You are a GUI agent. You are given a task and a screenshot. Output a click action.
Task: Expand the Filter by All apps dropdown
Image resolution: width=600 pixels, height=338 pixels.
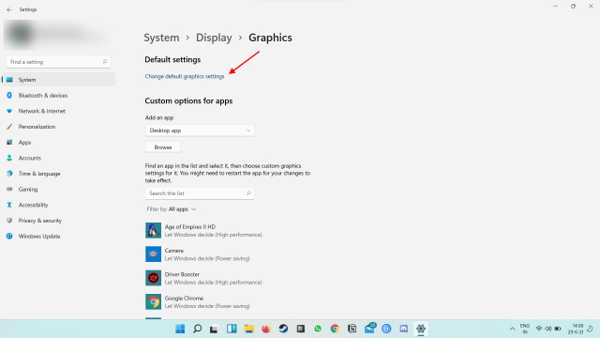point(172,208)
